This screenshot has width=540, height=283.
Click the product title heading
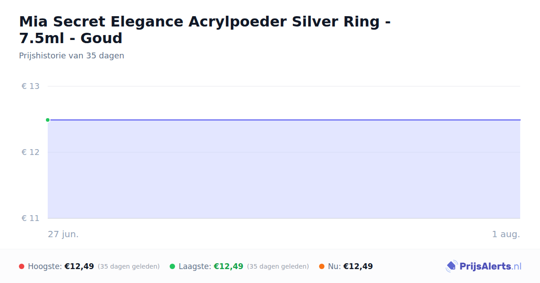205,30
